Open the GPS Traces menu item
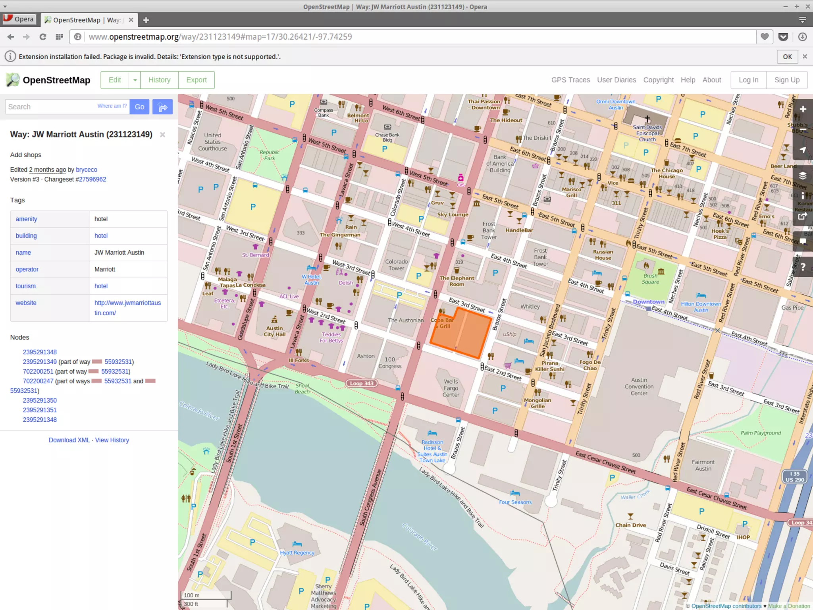The image size is (813, 610). 570,80
